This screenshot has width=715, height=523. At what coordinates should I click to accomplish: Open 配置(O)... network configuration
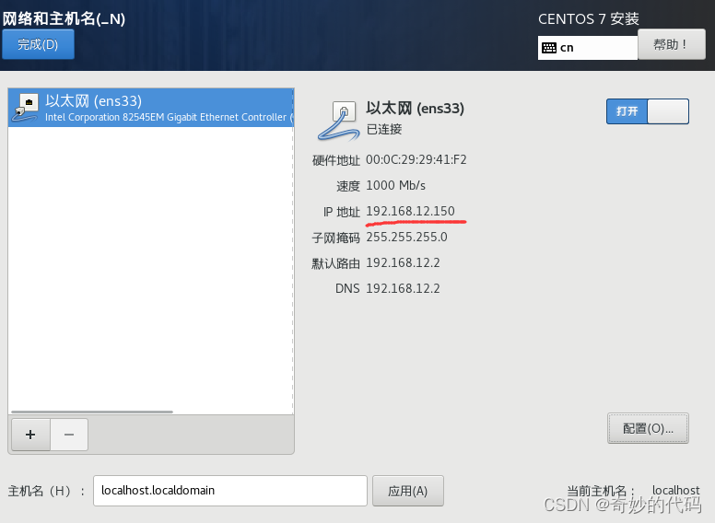(x=648, y=428)
